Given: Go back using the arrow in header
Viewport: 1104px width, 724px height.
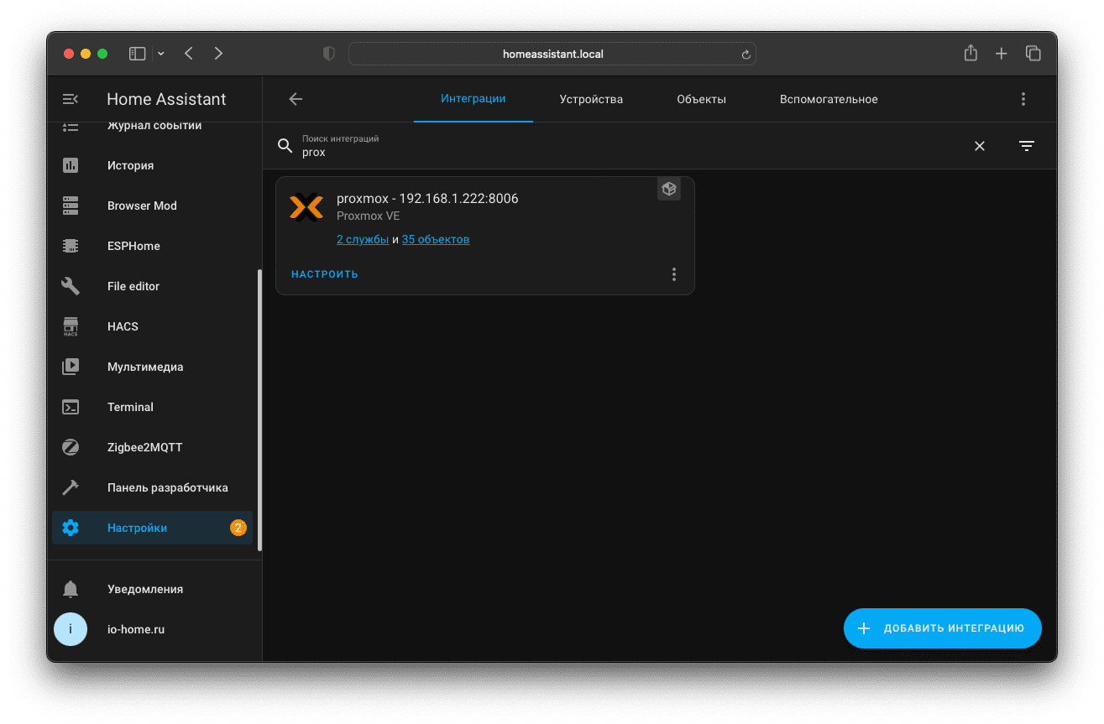Looking at the screenshot, I should pyautogui.click(x=296, y=99).
